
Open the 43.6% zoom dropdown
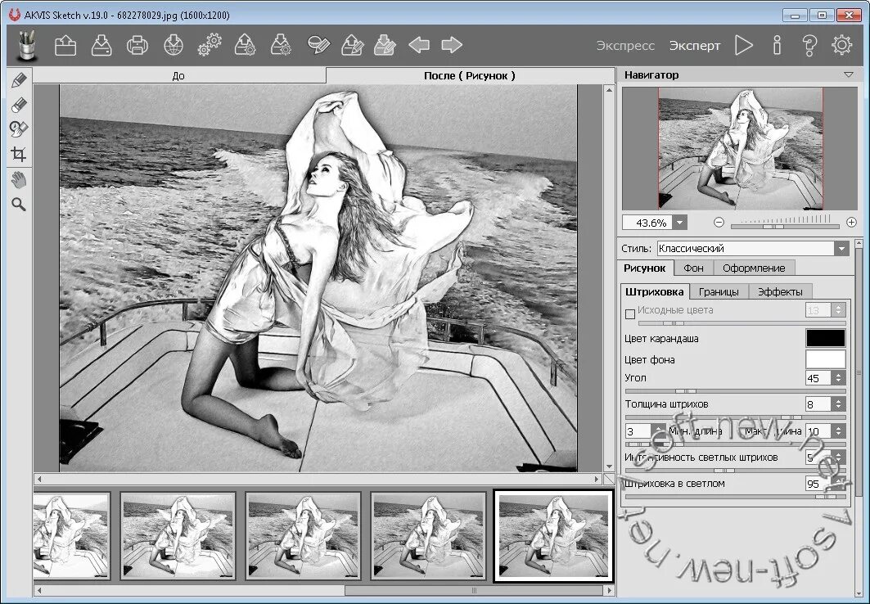(x=680, y=223)
